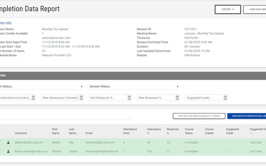Adjust the Max Attendance stepper arrows
This screenshot has width=266, height=166.
click(81, 98)
